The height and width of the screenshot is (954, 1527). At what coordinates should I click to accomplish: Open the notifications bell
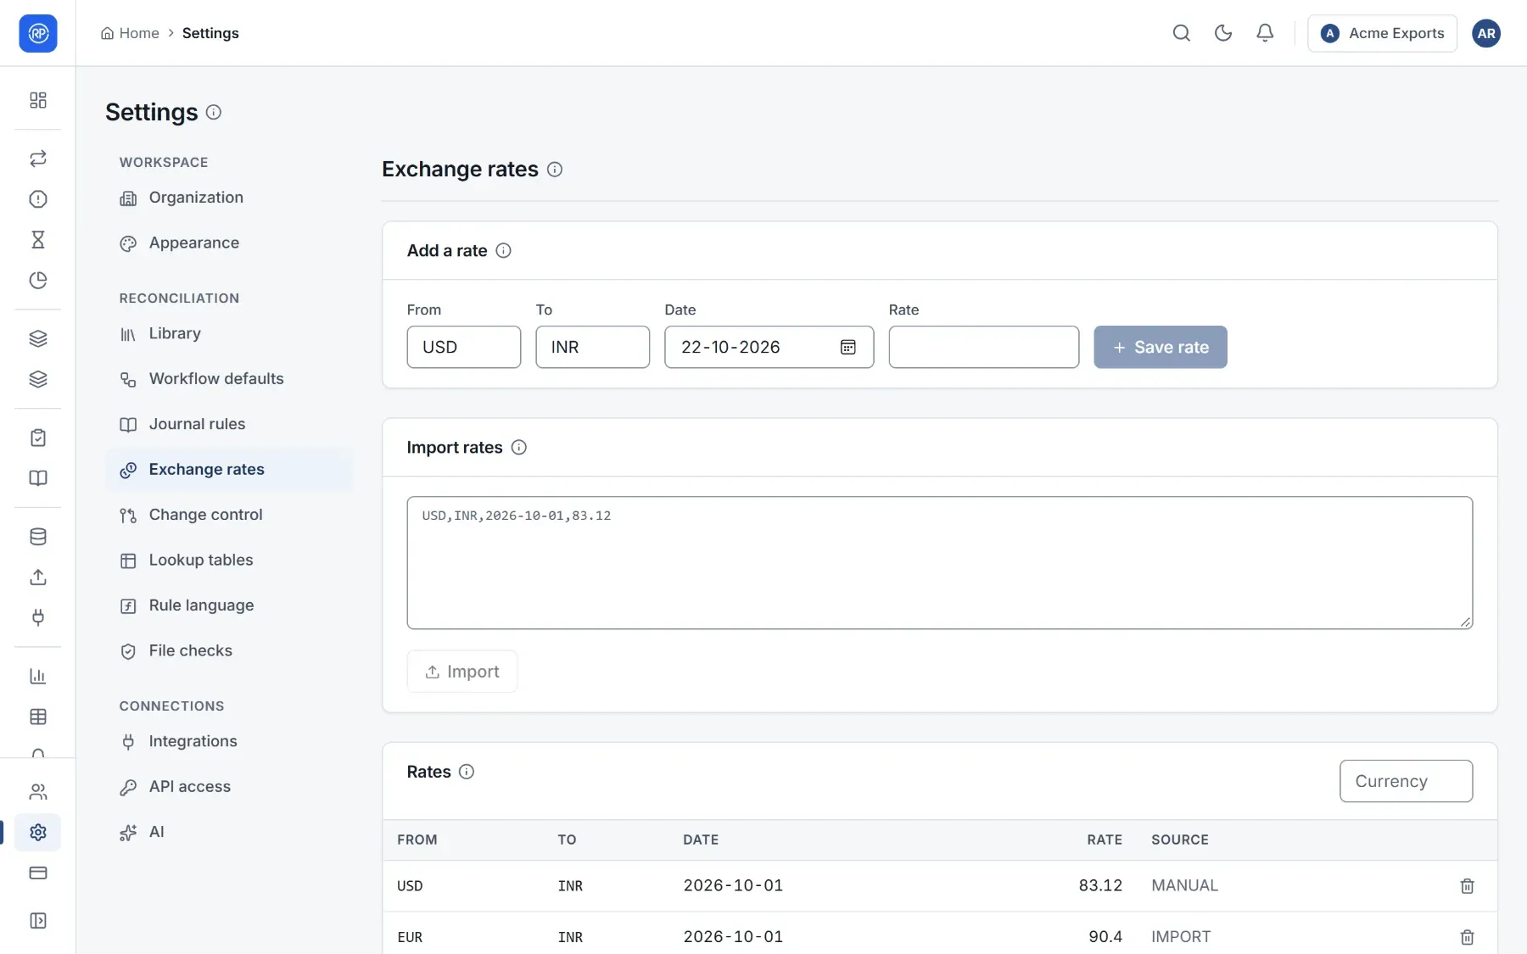click(1264, 33)
